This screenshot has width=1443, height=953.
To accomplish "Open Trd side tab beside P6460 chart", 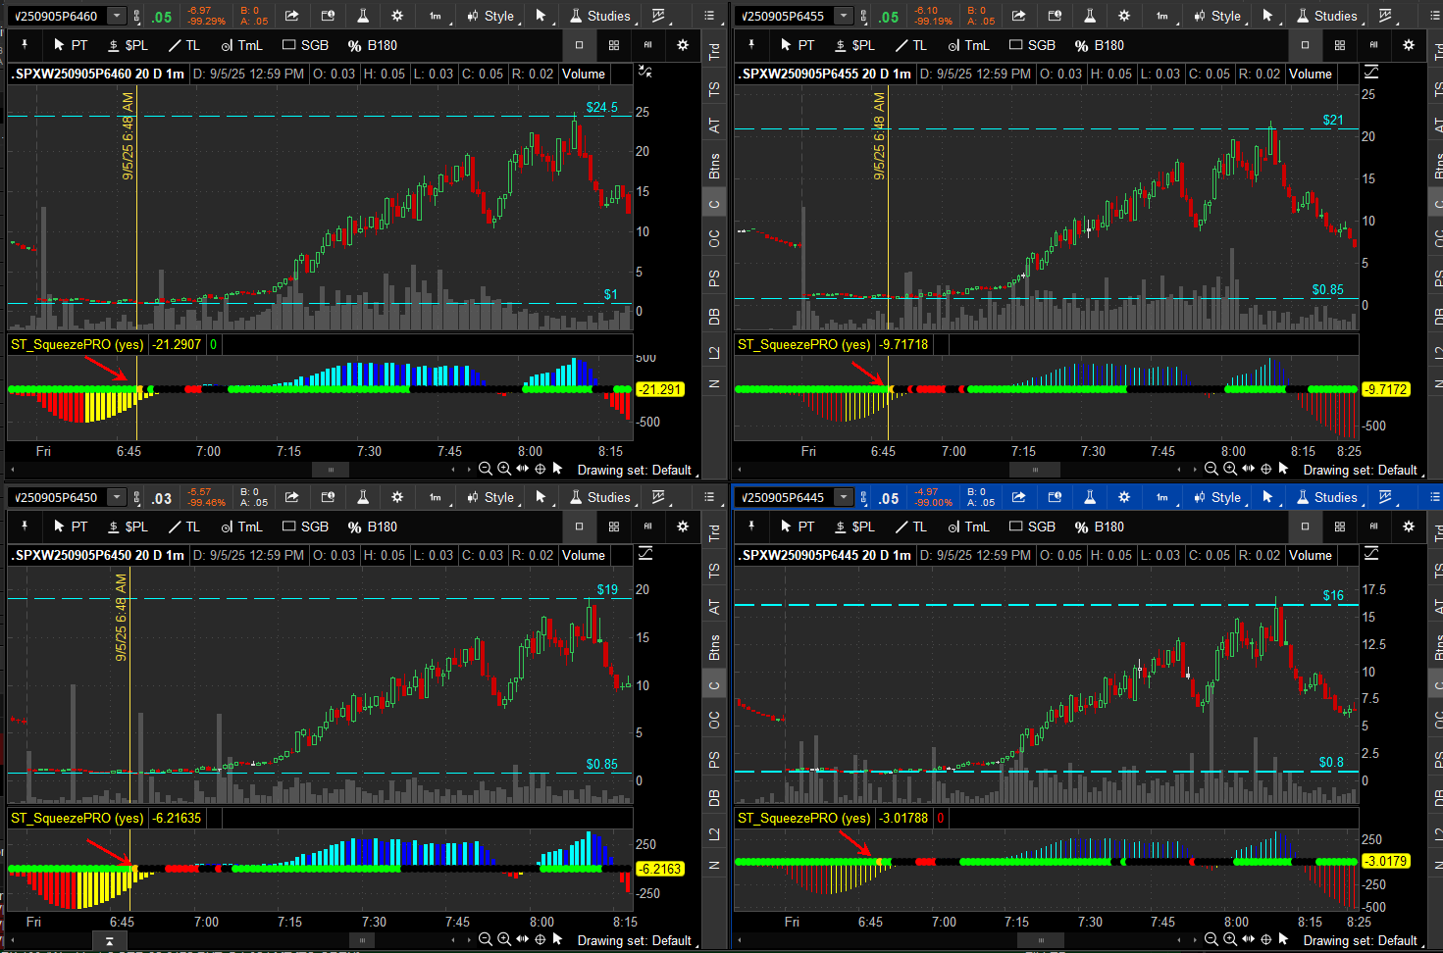I will [714, 51].
